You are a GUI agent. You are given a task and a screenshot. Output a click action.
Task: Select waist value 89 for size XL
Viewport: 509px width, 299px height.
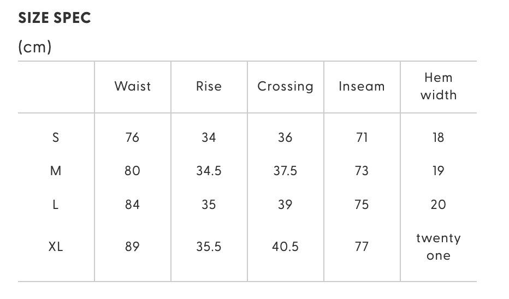(132, 247)
